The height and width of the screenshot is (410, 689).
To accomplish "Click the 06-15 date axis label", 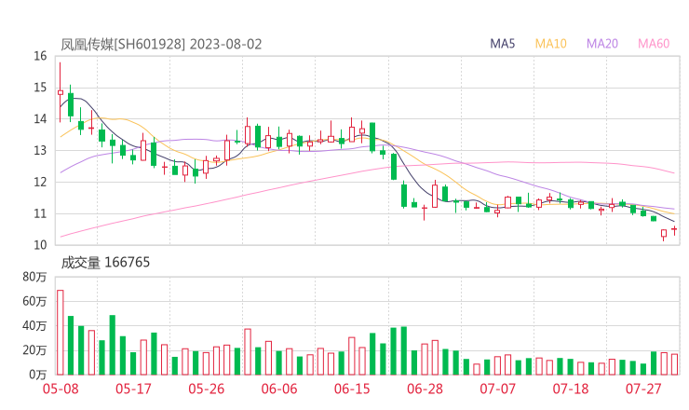I will click(352, 389).
